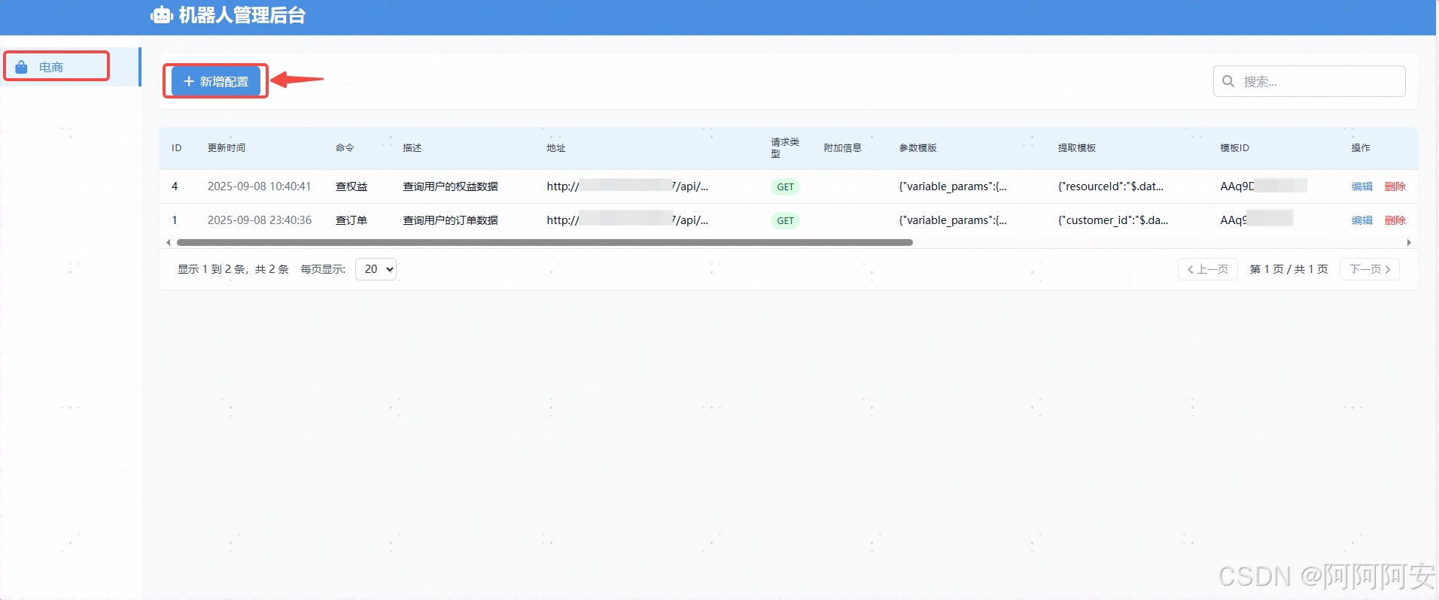Click the shopping bag icon beside 电商
The height and width of the screenshot is (600, 1439).
coord(22,67)
